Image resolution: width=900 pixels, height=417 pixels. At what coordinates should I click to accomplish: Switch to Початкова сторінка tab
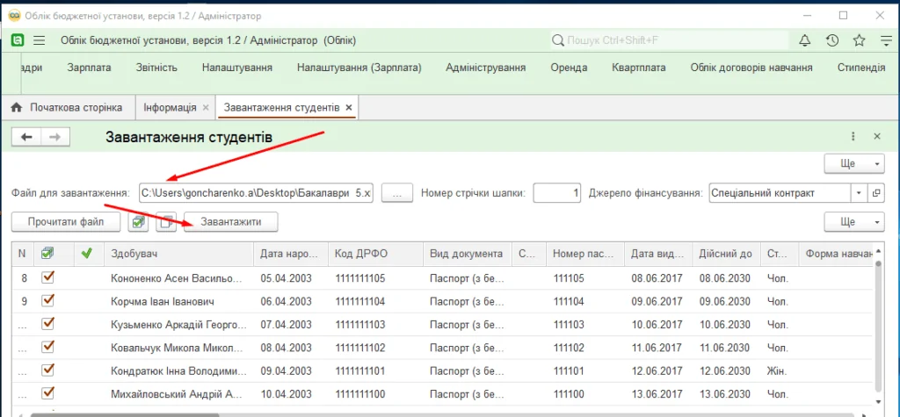pyautogui.click(x=67, y=107)
